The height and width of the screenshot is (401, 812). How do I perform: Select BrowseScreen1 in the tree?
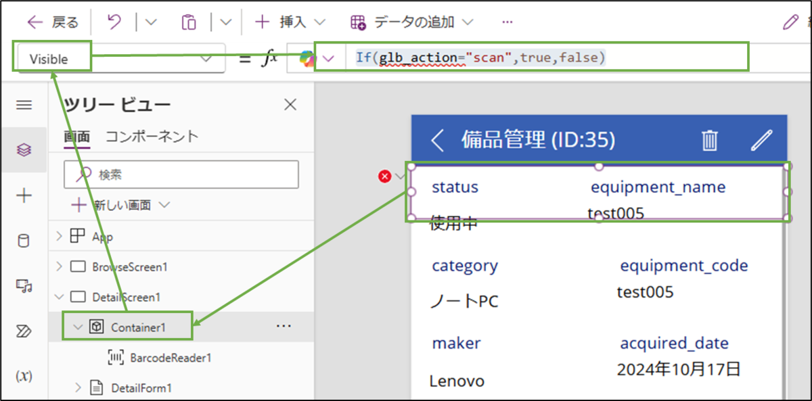click(129, 266)
